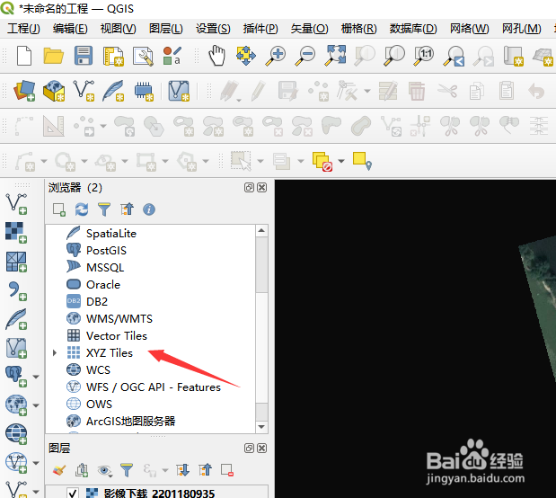Click Zoom Last icon
Screen dimensions: 556x498
pyautogui.click(x=454, y=56)
